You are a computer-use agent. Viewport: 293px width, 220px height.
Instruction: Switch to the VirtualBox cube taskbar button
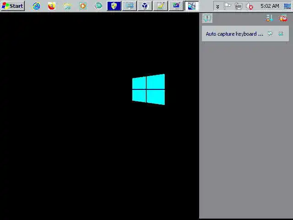145,6
